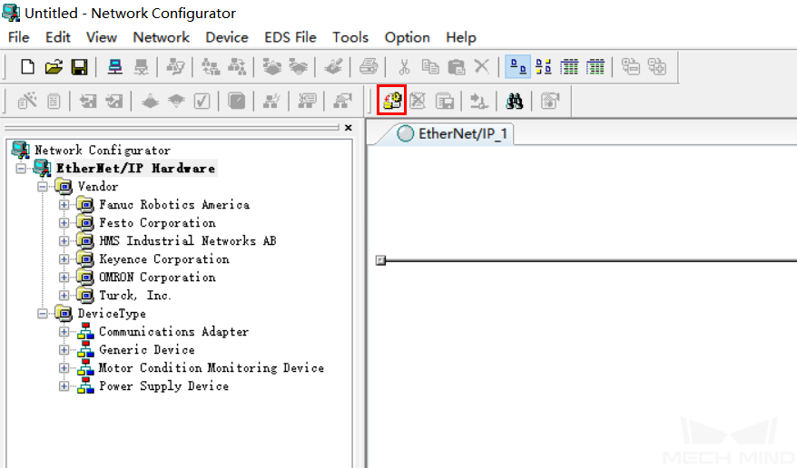
Task: Click the save EDS file icon
Action: [x=445, y=101]
